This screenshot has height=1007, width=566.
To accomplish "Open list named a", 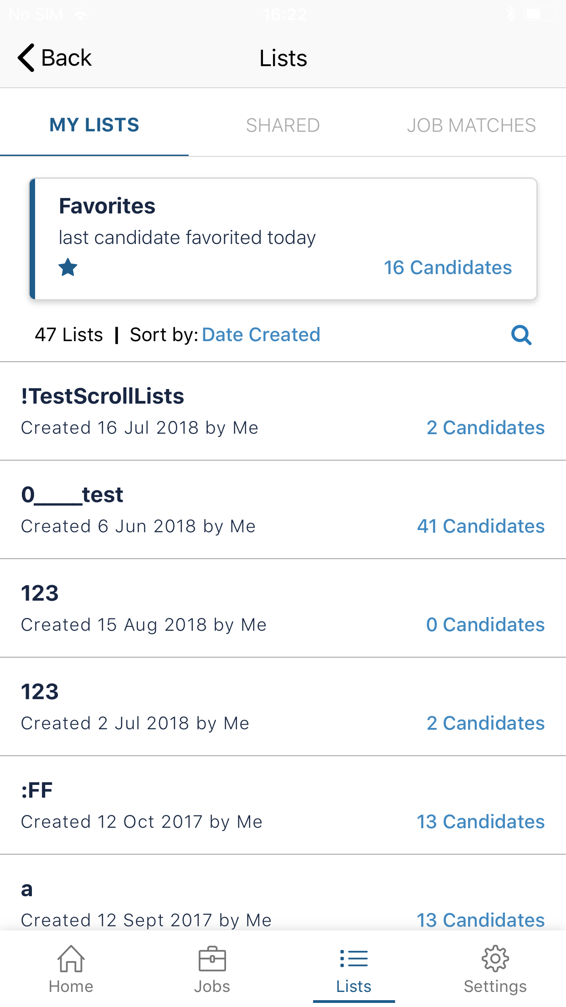I will pos(27,889).
